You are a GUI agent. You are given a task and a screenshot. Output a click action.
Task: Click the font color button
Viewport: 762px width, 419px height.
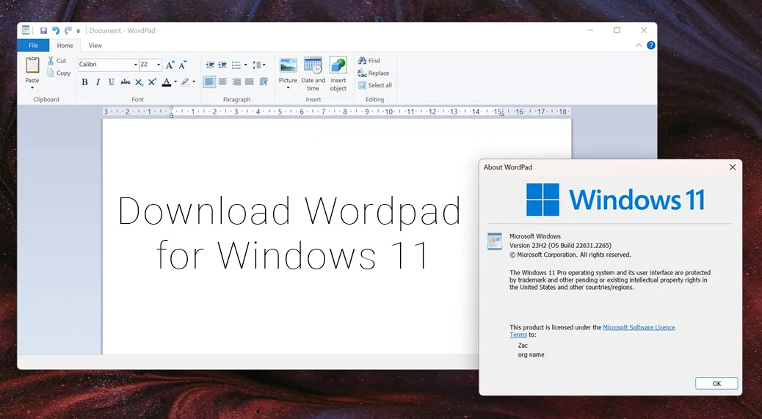coord(167,82)
